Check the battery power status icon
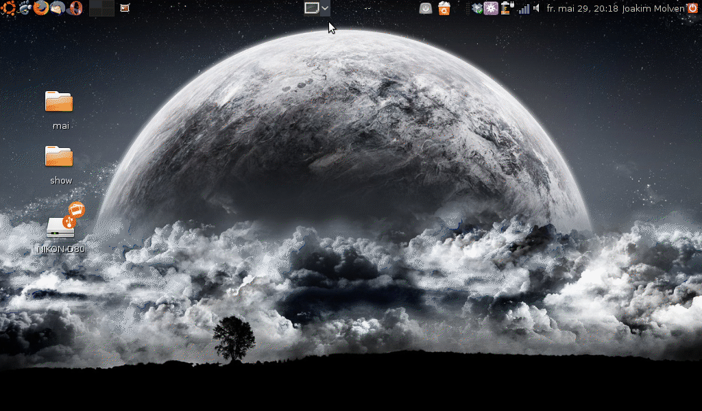 point(507,8)
